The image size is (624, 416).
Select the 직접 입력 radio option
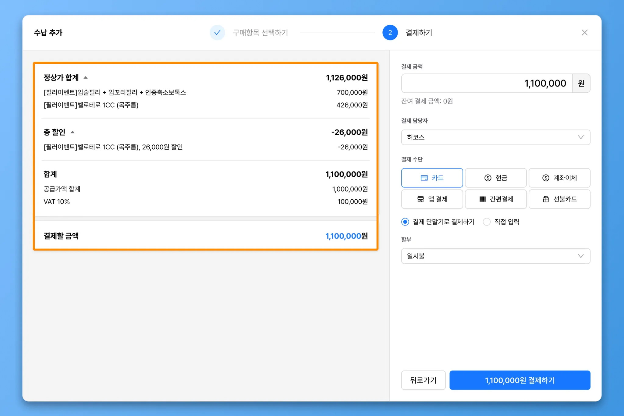pos(487,222)
